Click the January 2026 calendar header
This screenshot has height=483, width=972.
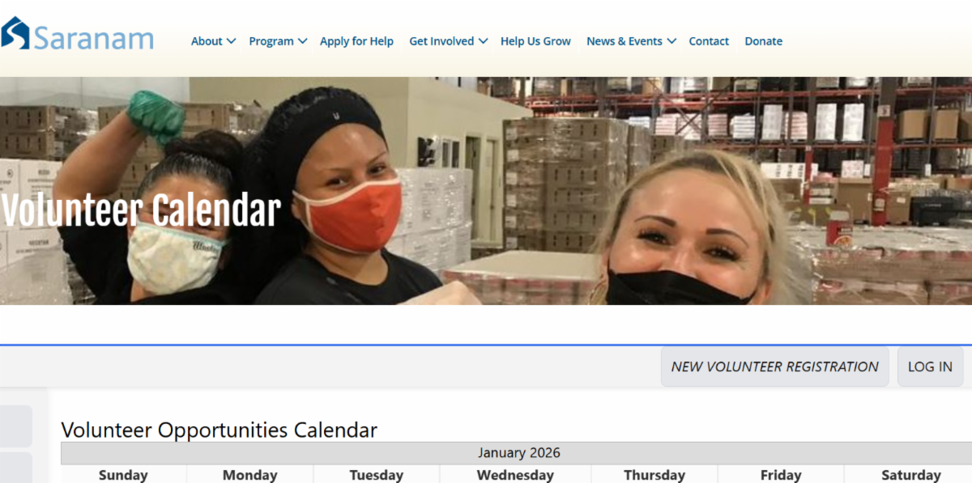(518, 453)
